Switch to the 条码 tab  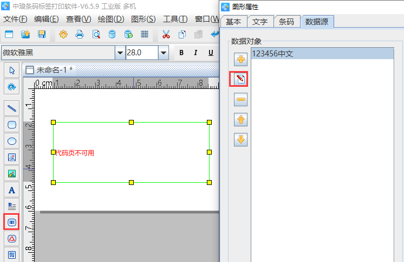286,22
